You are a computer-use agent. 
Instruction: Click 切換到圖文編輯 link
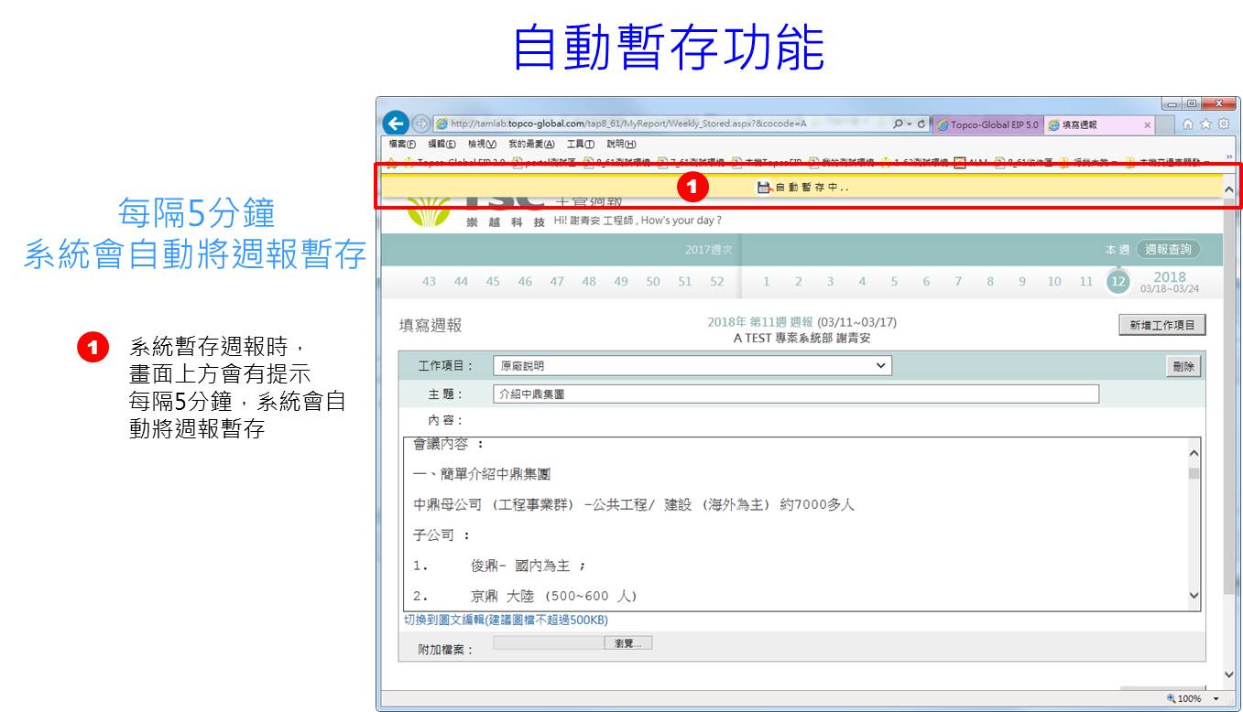click(x=506, y=620)
